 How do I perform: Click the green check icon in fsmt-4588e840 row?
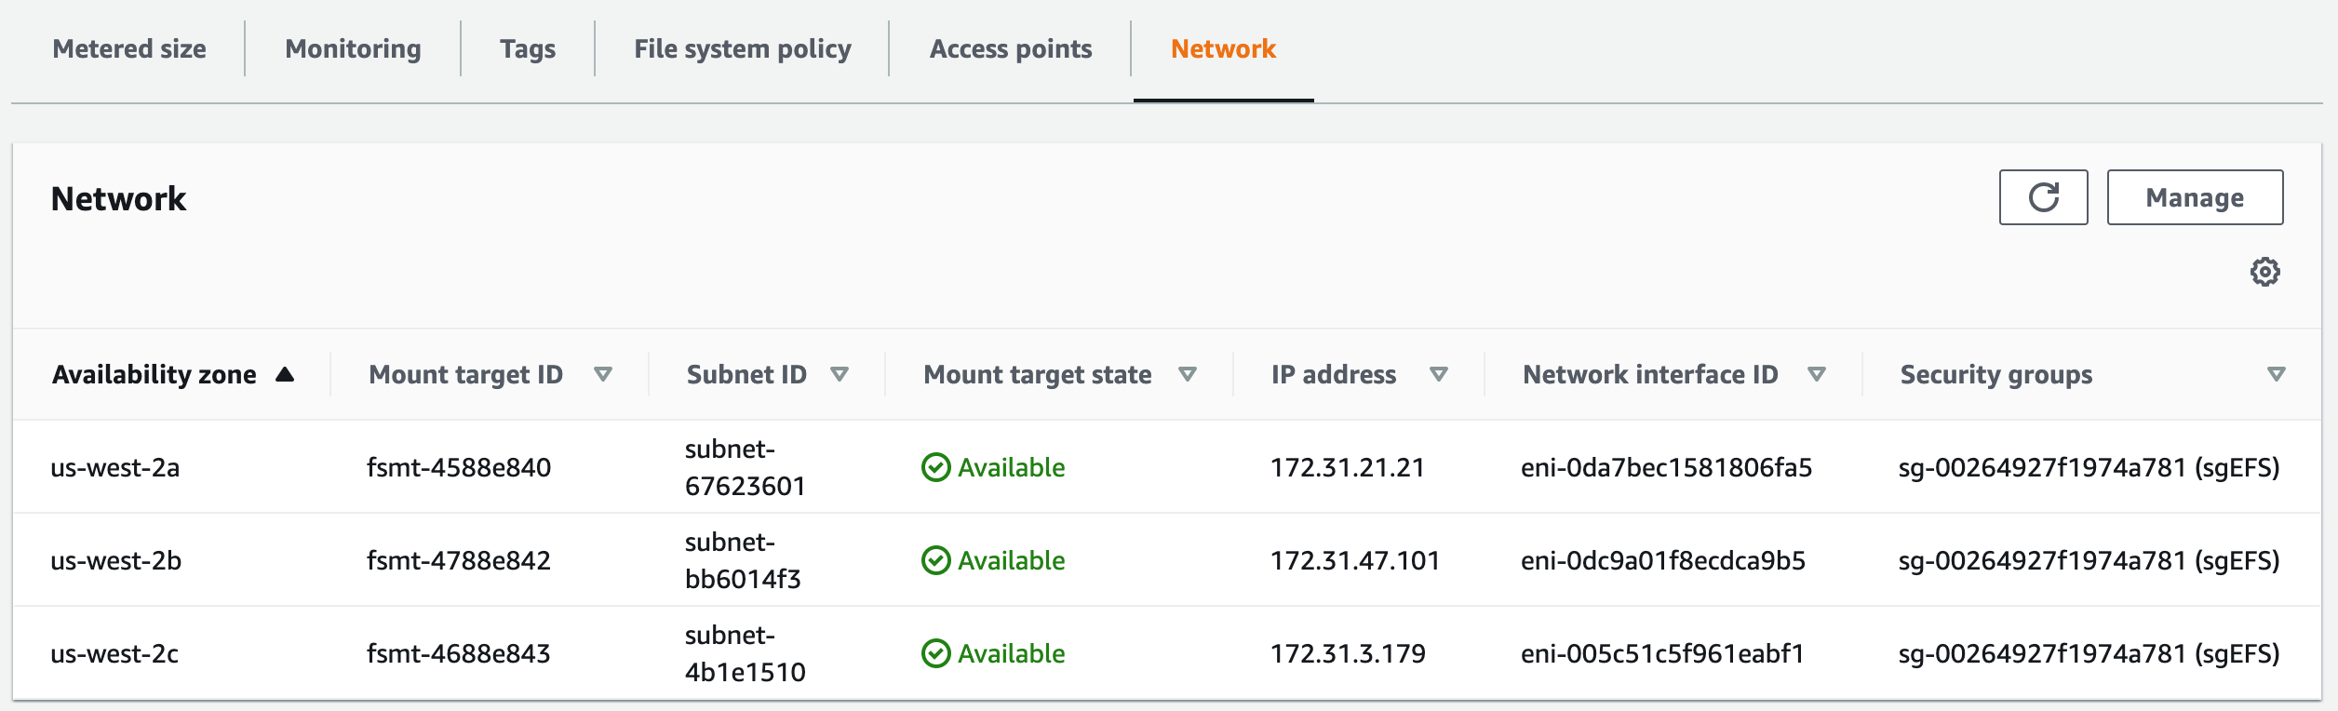935,467
